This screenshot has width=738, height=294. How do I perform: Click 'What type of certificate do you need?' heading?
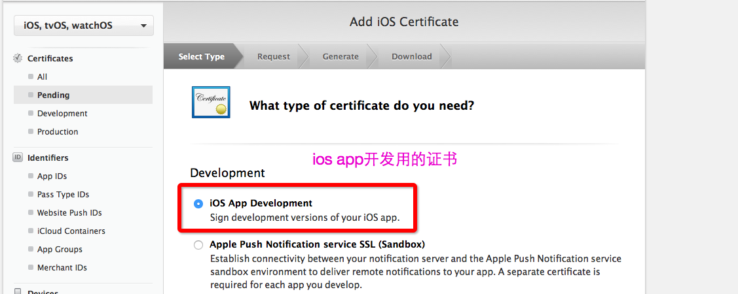click(361, 105)
